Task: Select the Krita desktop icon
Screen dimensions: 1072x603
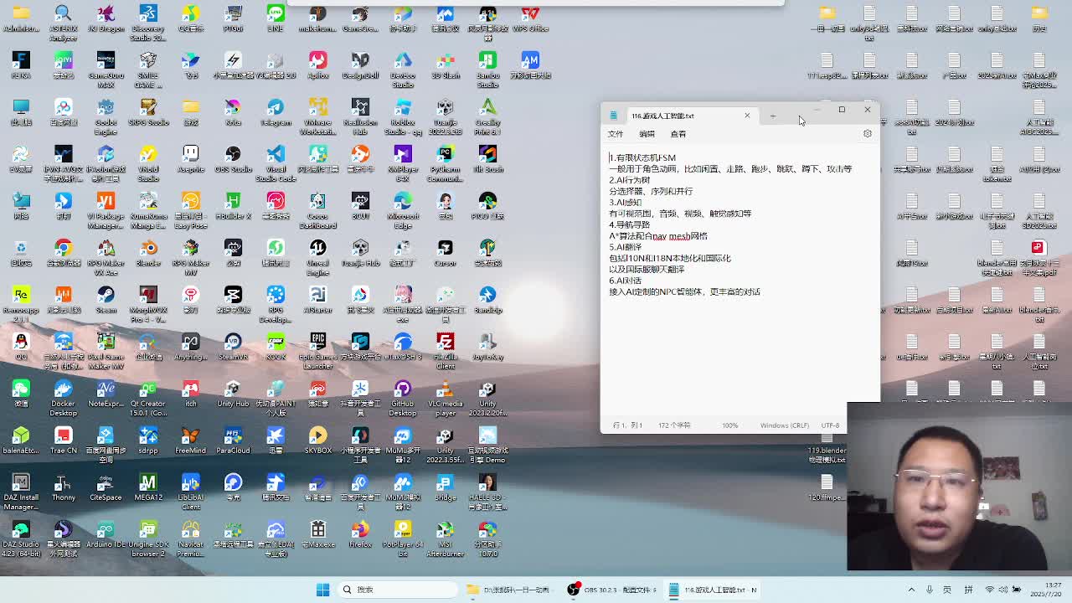Action: 233,108
